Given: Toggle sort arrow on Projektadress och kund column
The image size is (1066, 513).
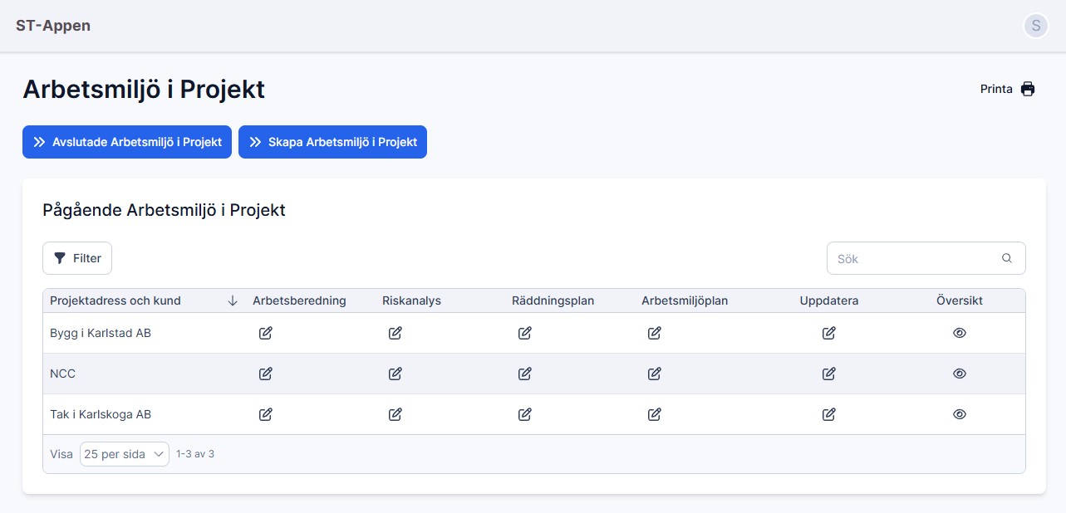Looking at the screenshot, I should 233,300.
